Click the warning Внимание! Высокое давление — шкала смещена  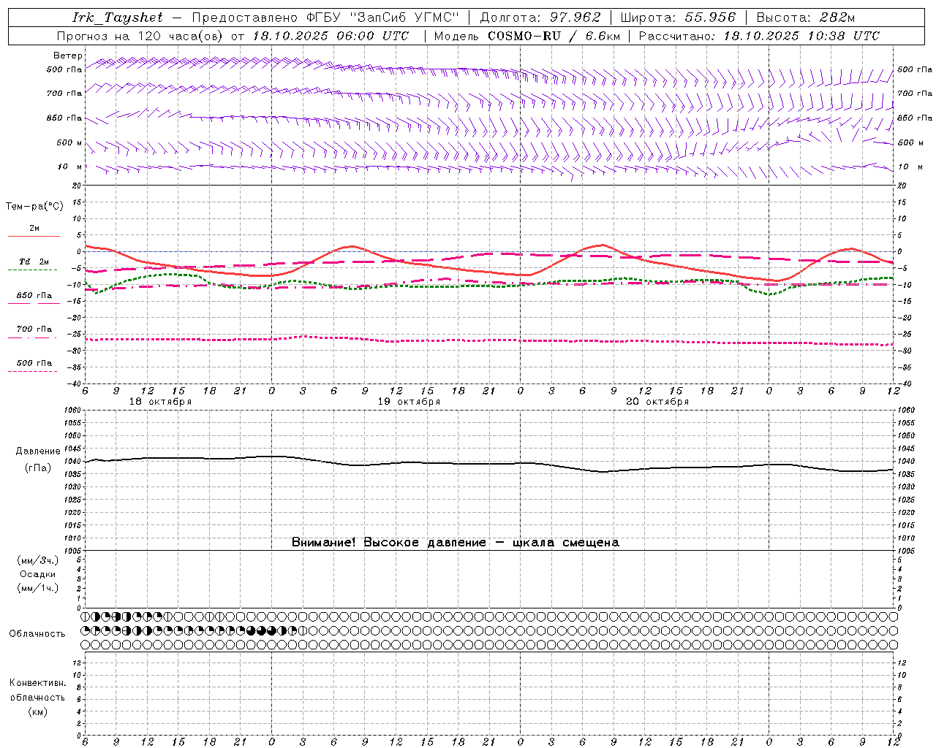[456, 543]
